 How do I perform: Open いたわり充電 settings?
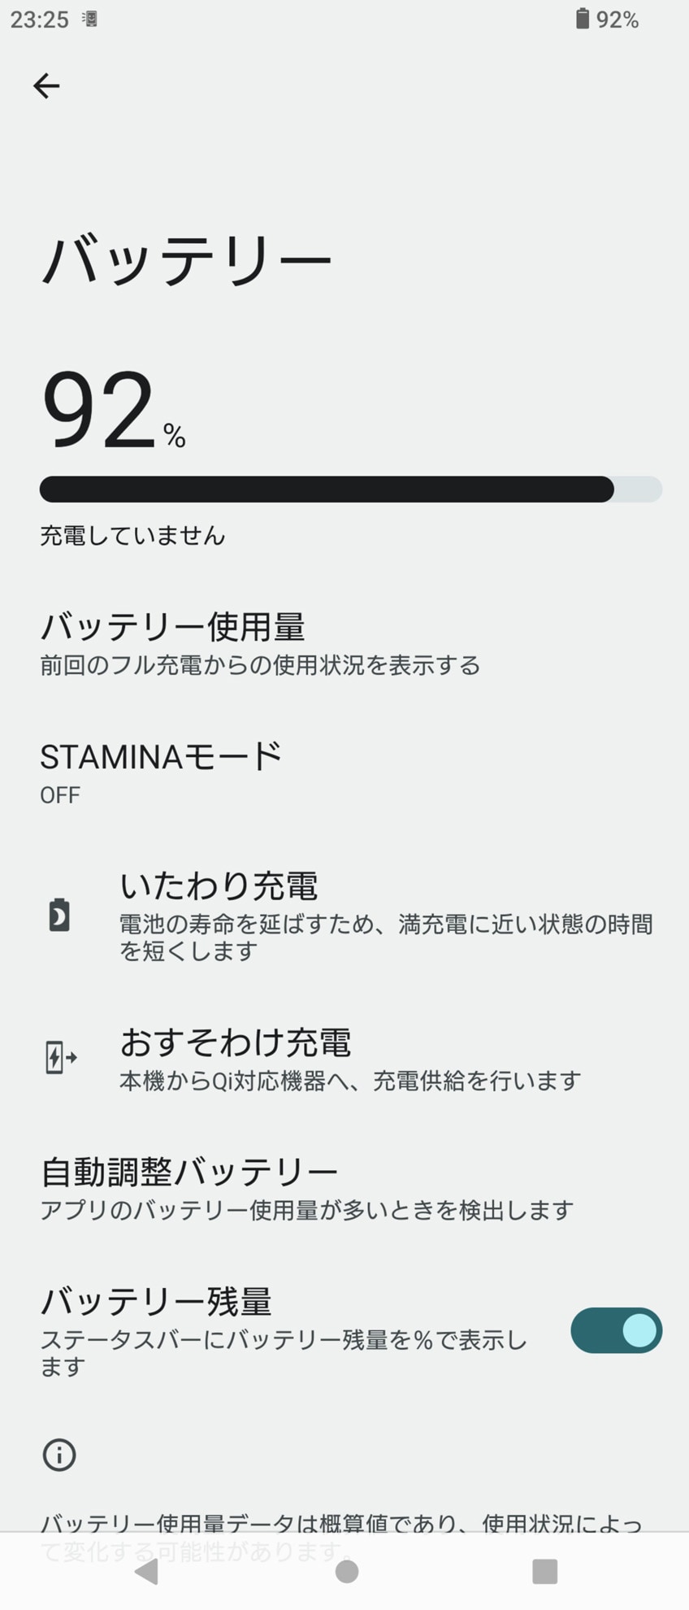[386, 916]
